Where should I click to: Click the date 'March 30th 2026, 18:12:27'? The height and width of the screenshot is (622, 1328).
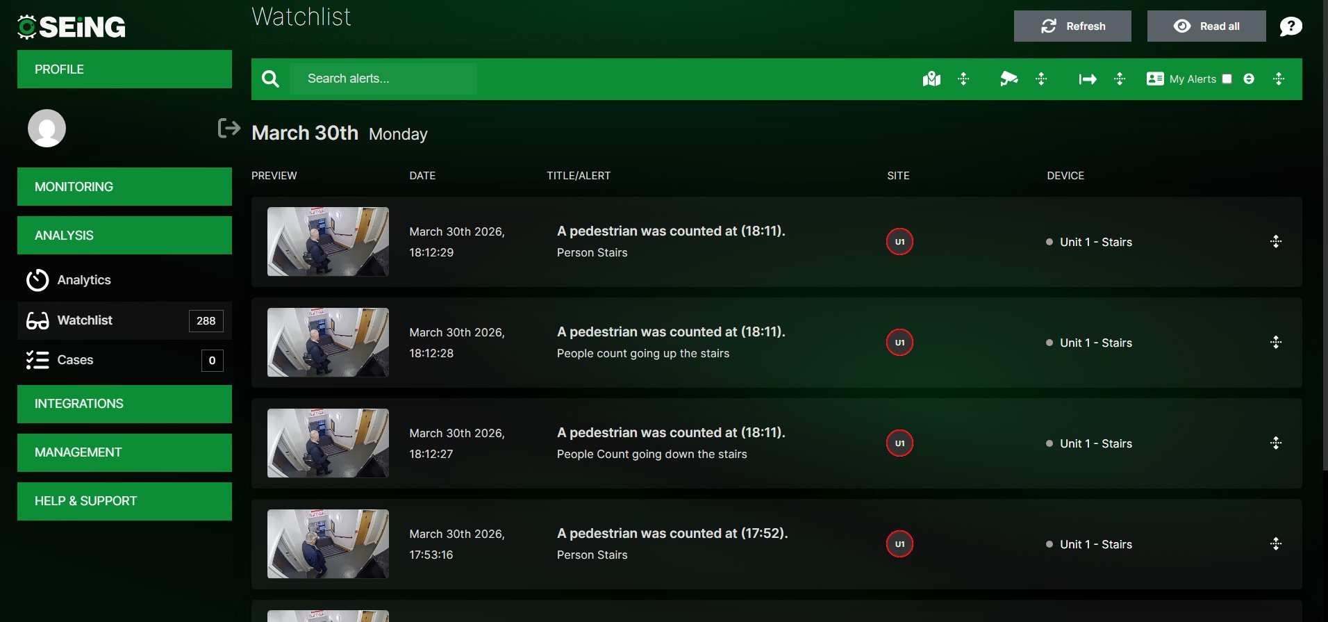click(457, 443)
